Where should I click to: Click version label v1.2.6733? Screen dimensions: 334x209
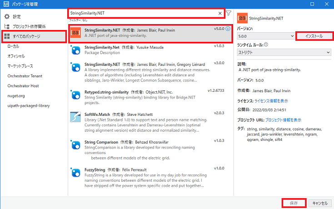(216, 90)
